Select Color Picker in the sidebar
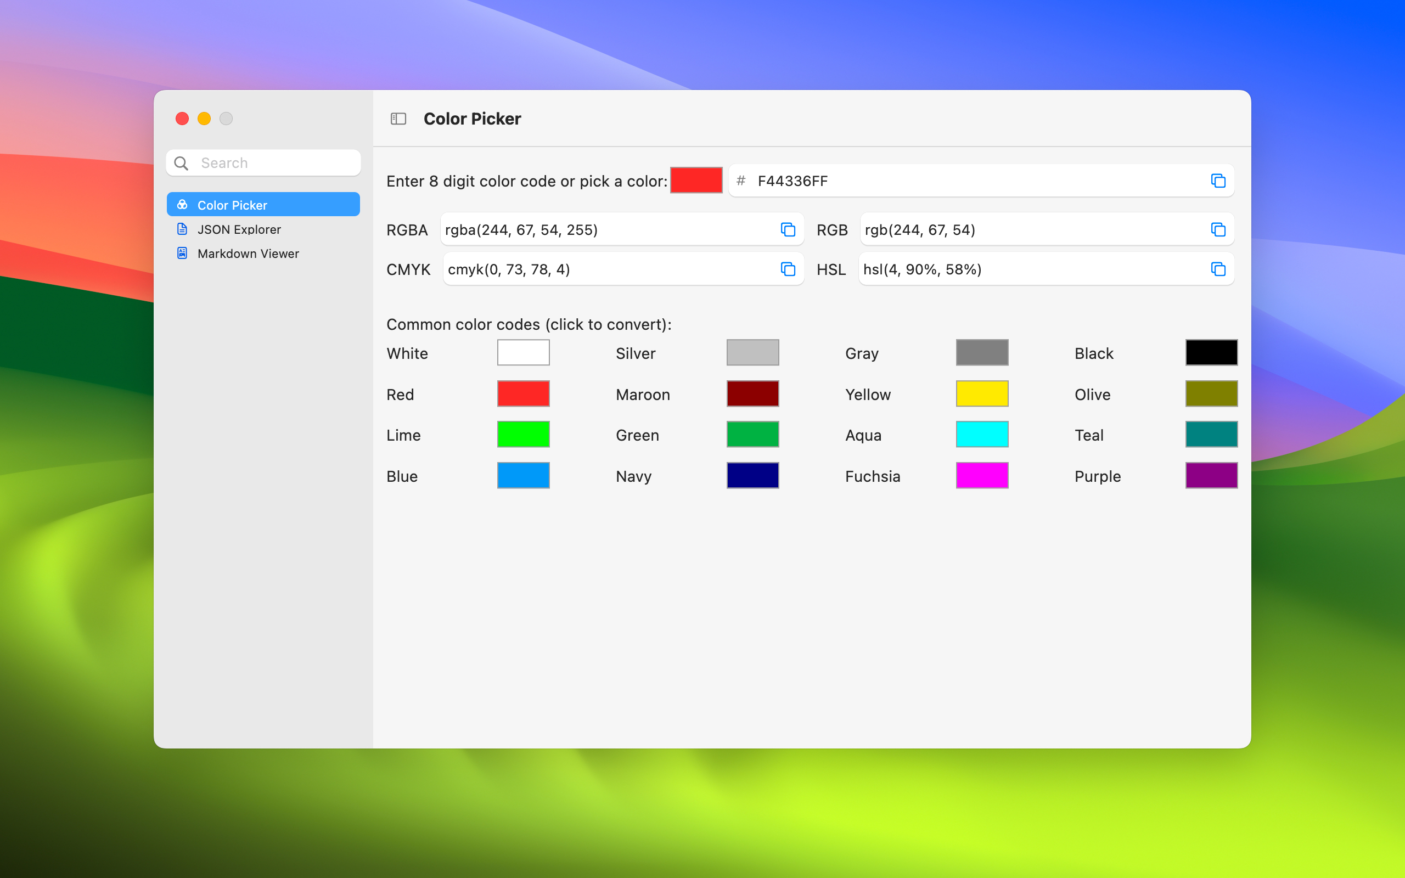This screenshot has width=1405, height=878. (263, 204)
